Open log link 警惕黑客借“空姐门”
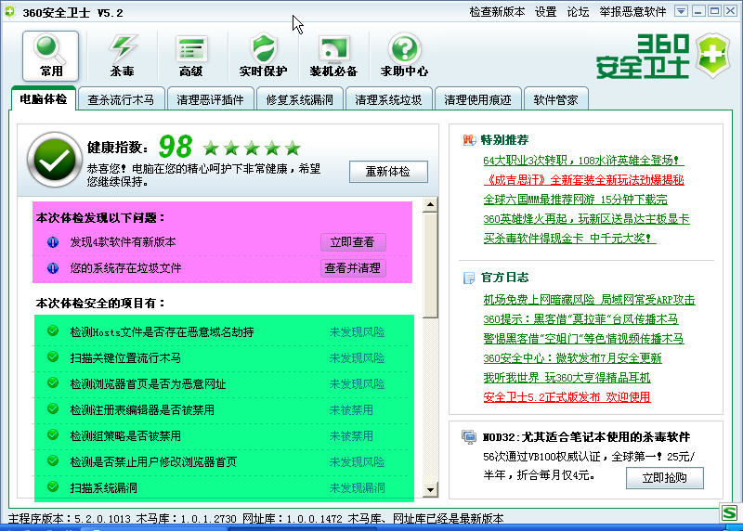The width and height of the screenshot is (743, 531). click(583, 338)
